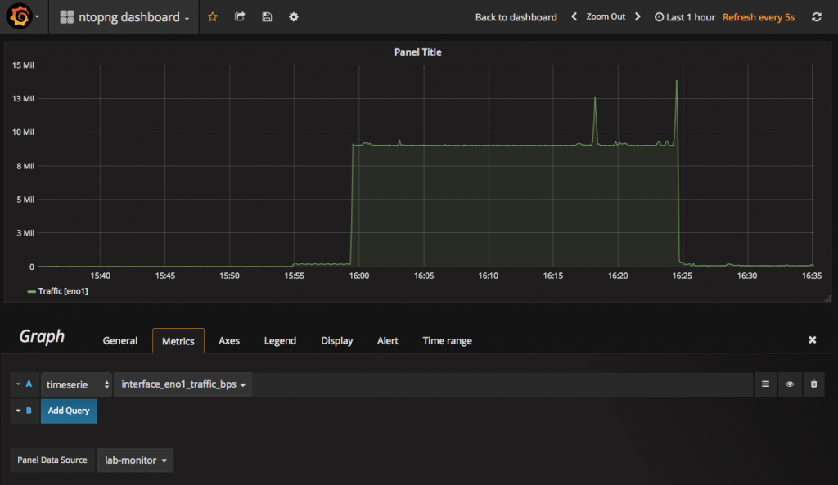The image size is (838, 485).
Task: Open dashboard settings gear
Action: click(x=294, y=16)
